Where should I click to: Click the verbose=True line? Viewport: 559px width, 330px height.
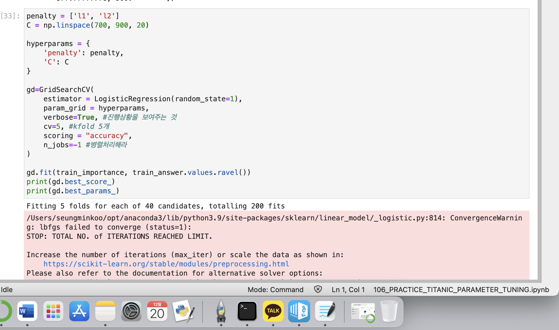tap(110, 117)
